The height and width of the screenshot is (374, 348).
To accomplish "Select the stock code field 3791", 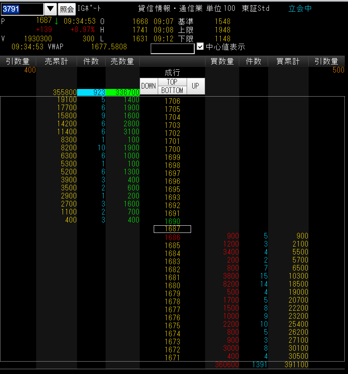I will [22, 9].
